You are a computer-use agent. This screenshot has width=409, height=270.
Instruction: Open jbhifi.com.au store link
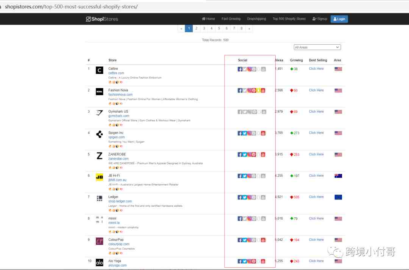117,180
